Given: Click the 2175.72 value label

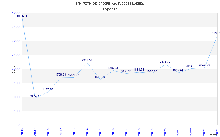Looking at the screenshot, I should 165,62.
